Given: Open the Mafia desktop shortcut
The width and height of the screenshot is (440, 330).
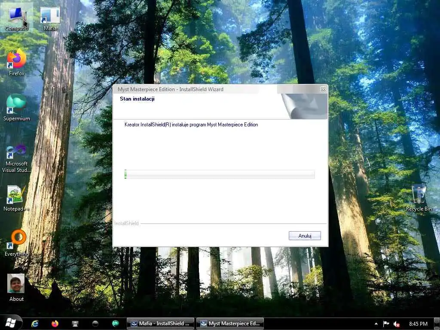Looking at the screenshot, I should [50, 18].
